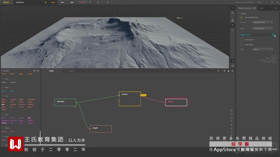Click the graph target icon beside plus
The image size is (280, 157).
pyautogui.click(x=225, y=71)
